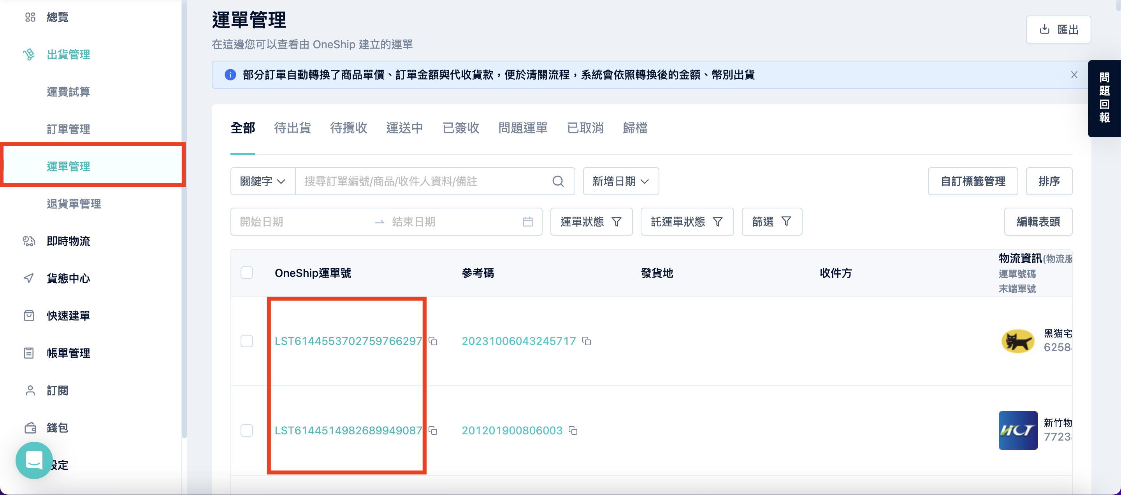The height and width of the screenshot is (495, 1121).
Task: Open 運費試算 in the sidebar
Action: click(x=69, y=92)
